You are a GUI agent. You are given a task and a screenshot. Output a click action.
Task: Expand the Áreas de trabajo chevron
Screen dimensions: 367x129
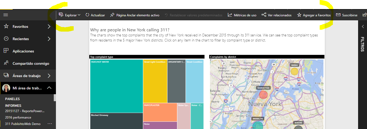pos(49,76)
